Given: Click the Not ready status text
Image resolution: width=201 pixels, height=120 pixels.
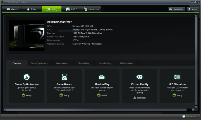Looking at the screenshot, I should point(142,98).
